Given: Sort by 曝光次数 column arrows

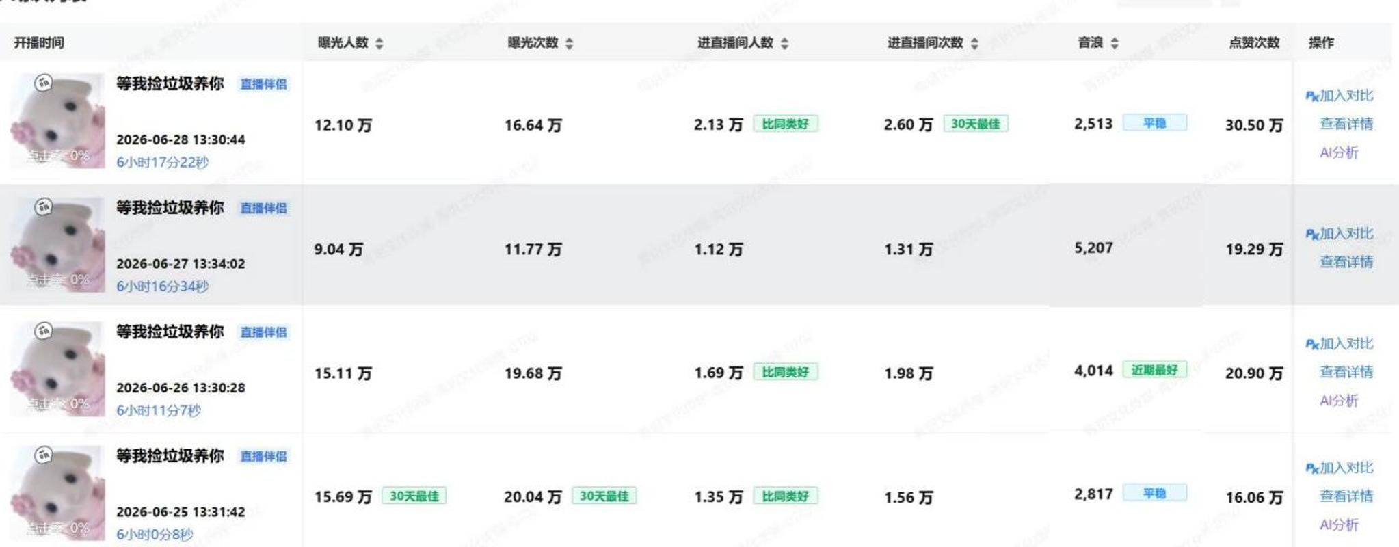Looking at the screenshot, I should [570, 43].
